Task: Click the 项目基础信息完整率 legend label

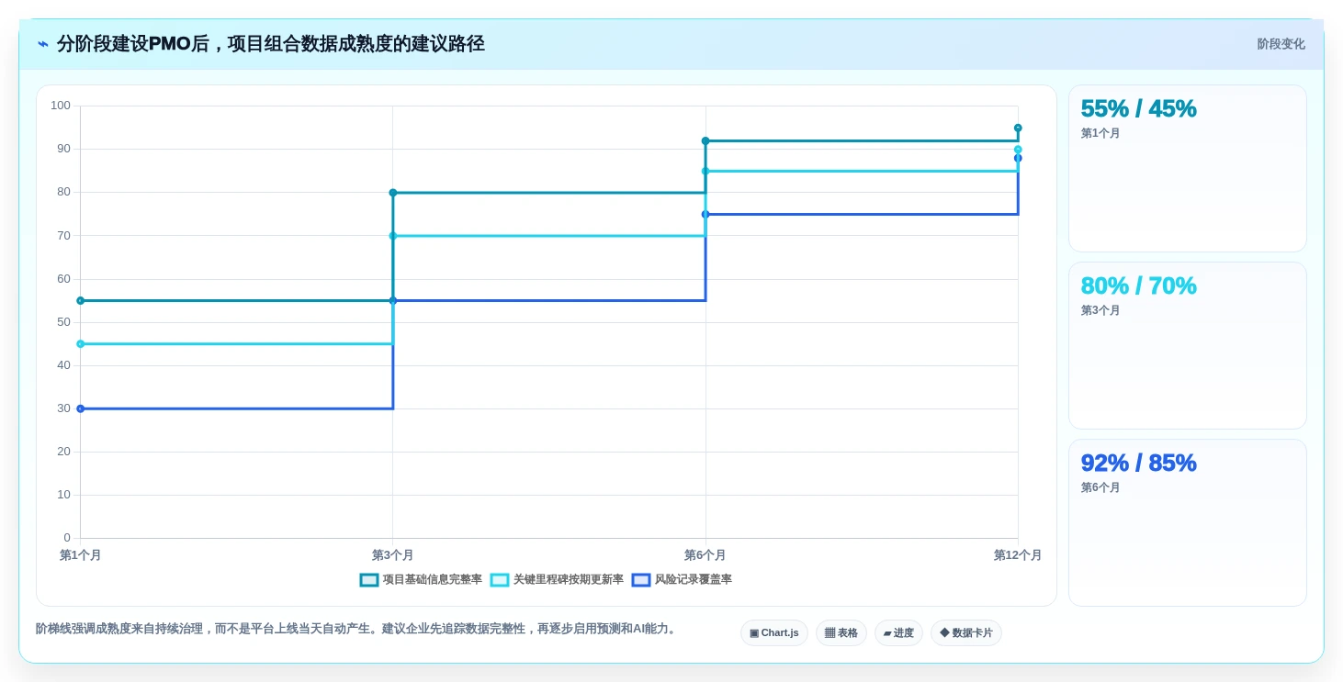Action: (x=432, y=580)
